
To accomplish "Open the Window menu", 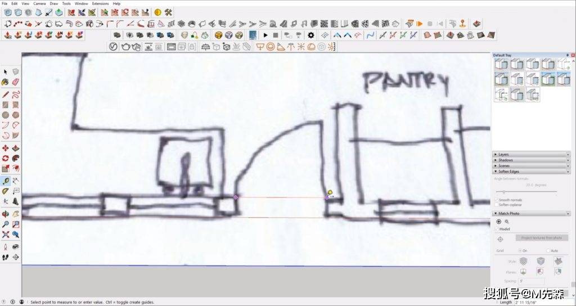I will pos(81,3).
